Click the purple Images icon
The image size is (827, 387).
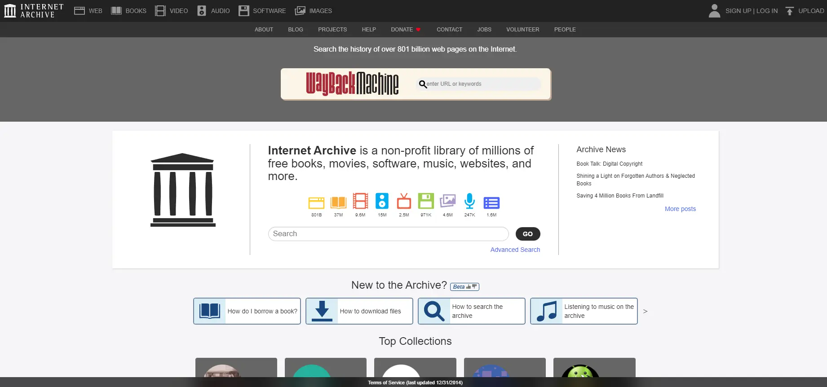pos(447,201)
